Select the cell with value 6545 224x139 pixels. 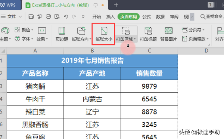(x=149, y=99)
